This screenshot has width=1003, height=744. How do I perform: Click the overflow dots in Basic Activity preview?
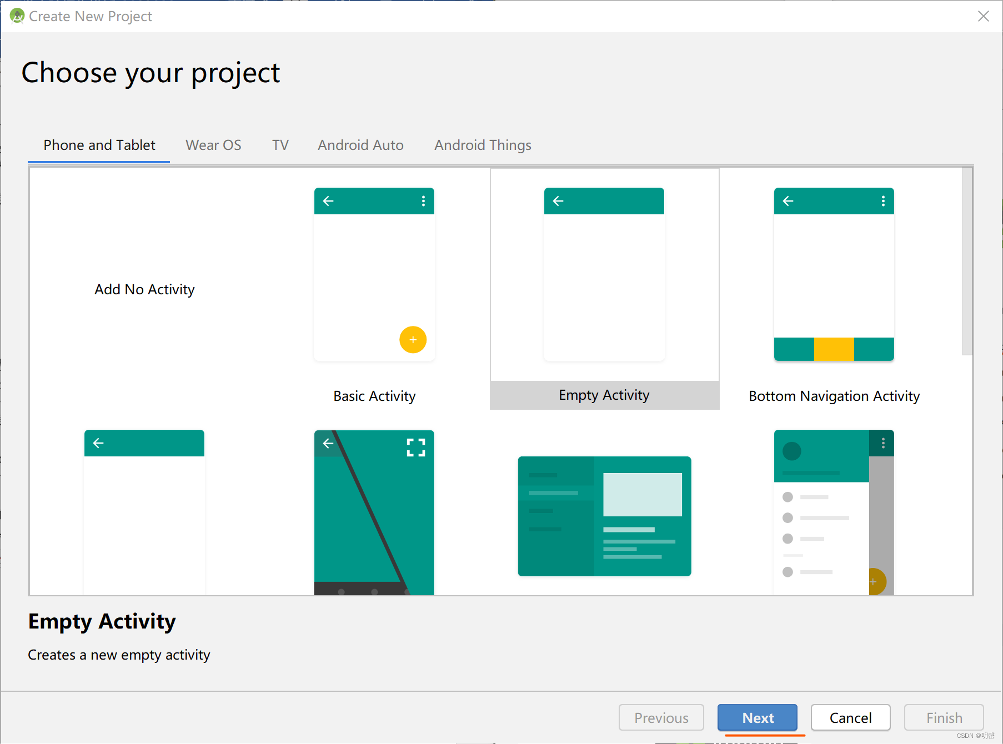tap(423, 201)
